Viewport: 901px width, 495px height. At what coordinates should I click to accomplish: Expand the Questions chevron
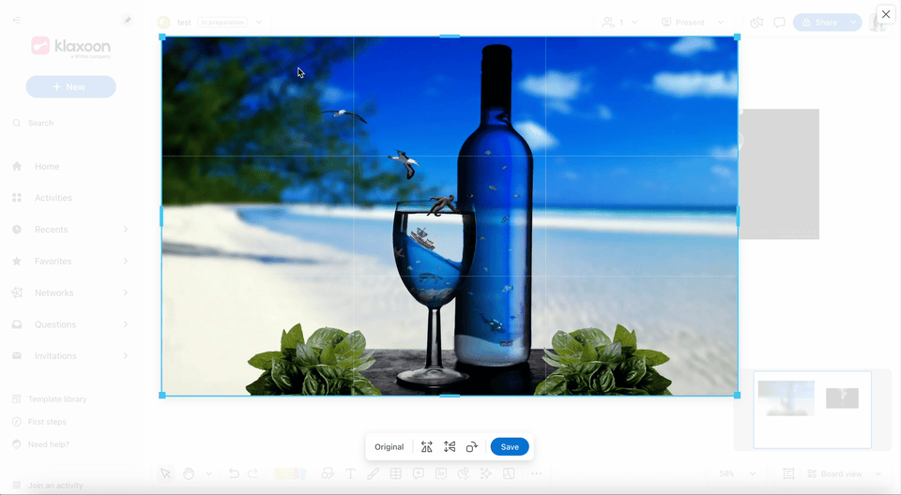pos(125,324)
